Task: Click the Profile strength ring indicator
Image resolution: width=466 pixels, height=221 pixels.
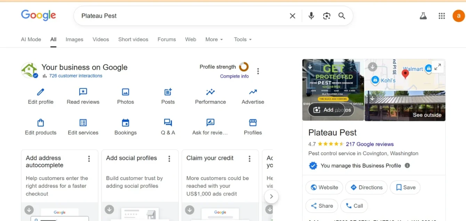Action: (244, 67)
